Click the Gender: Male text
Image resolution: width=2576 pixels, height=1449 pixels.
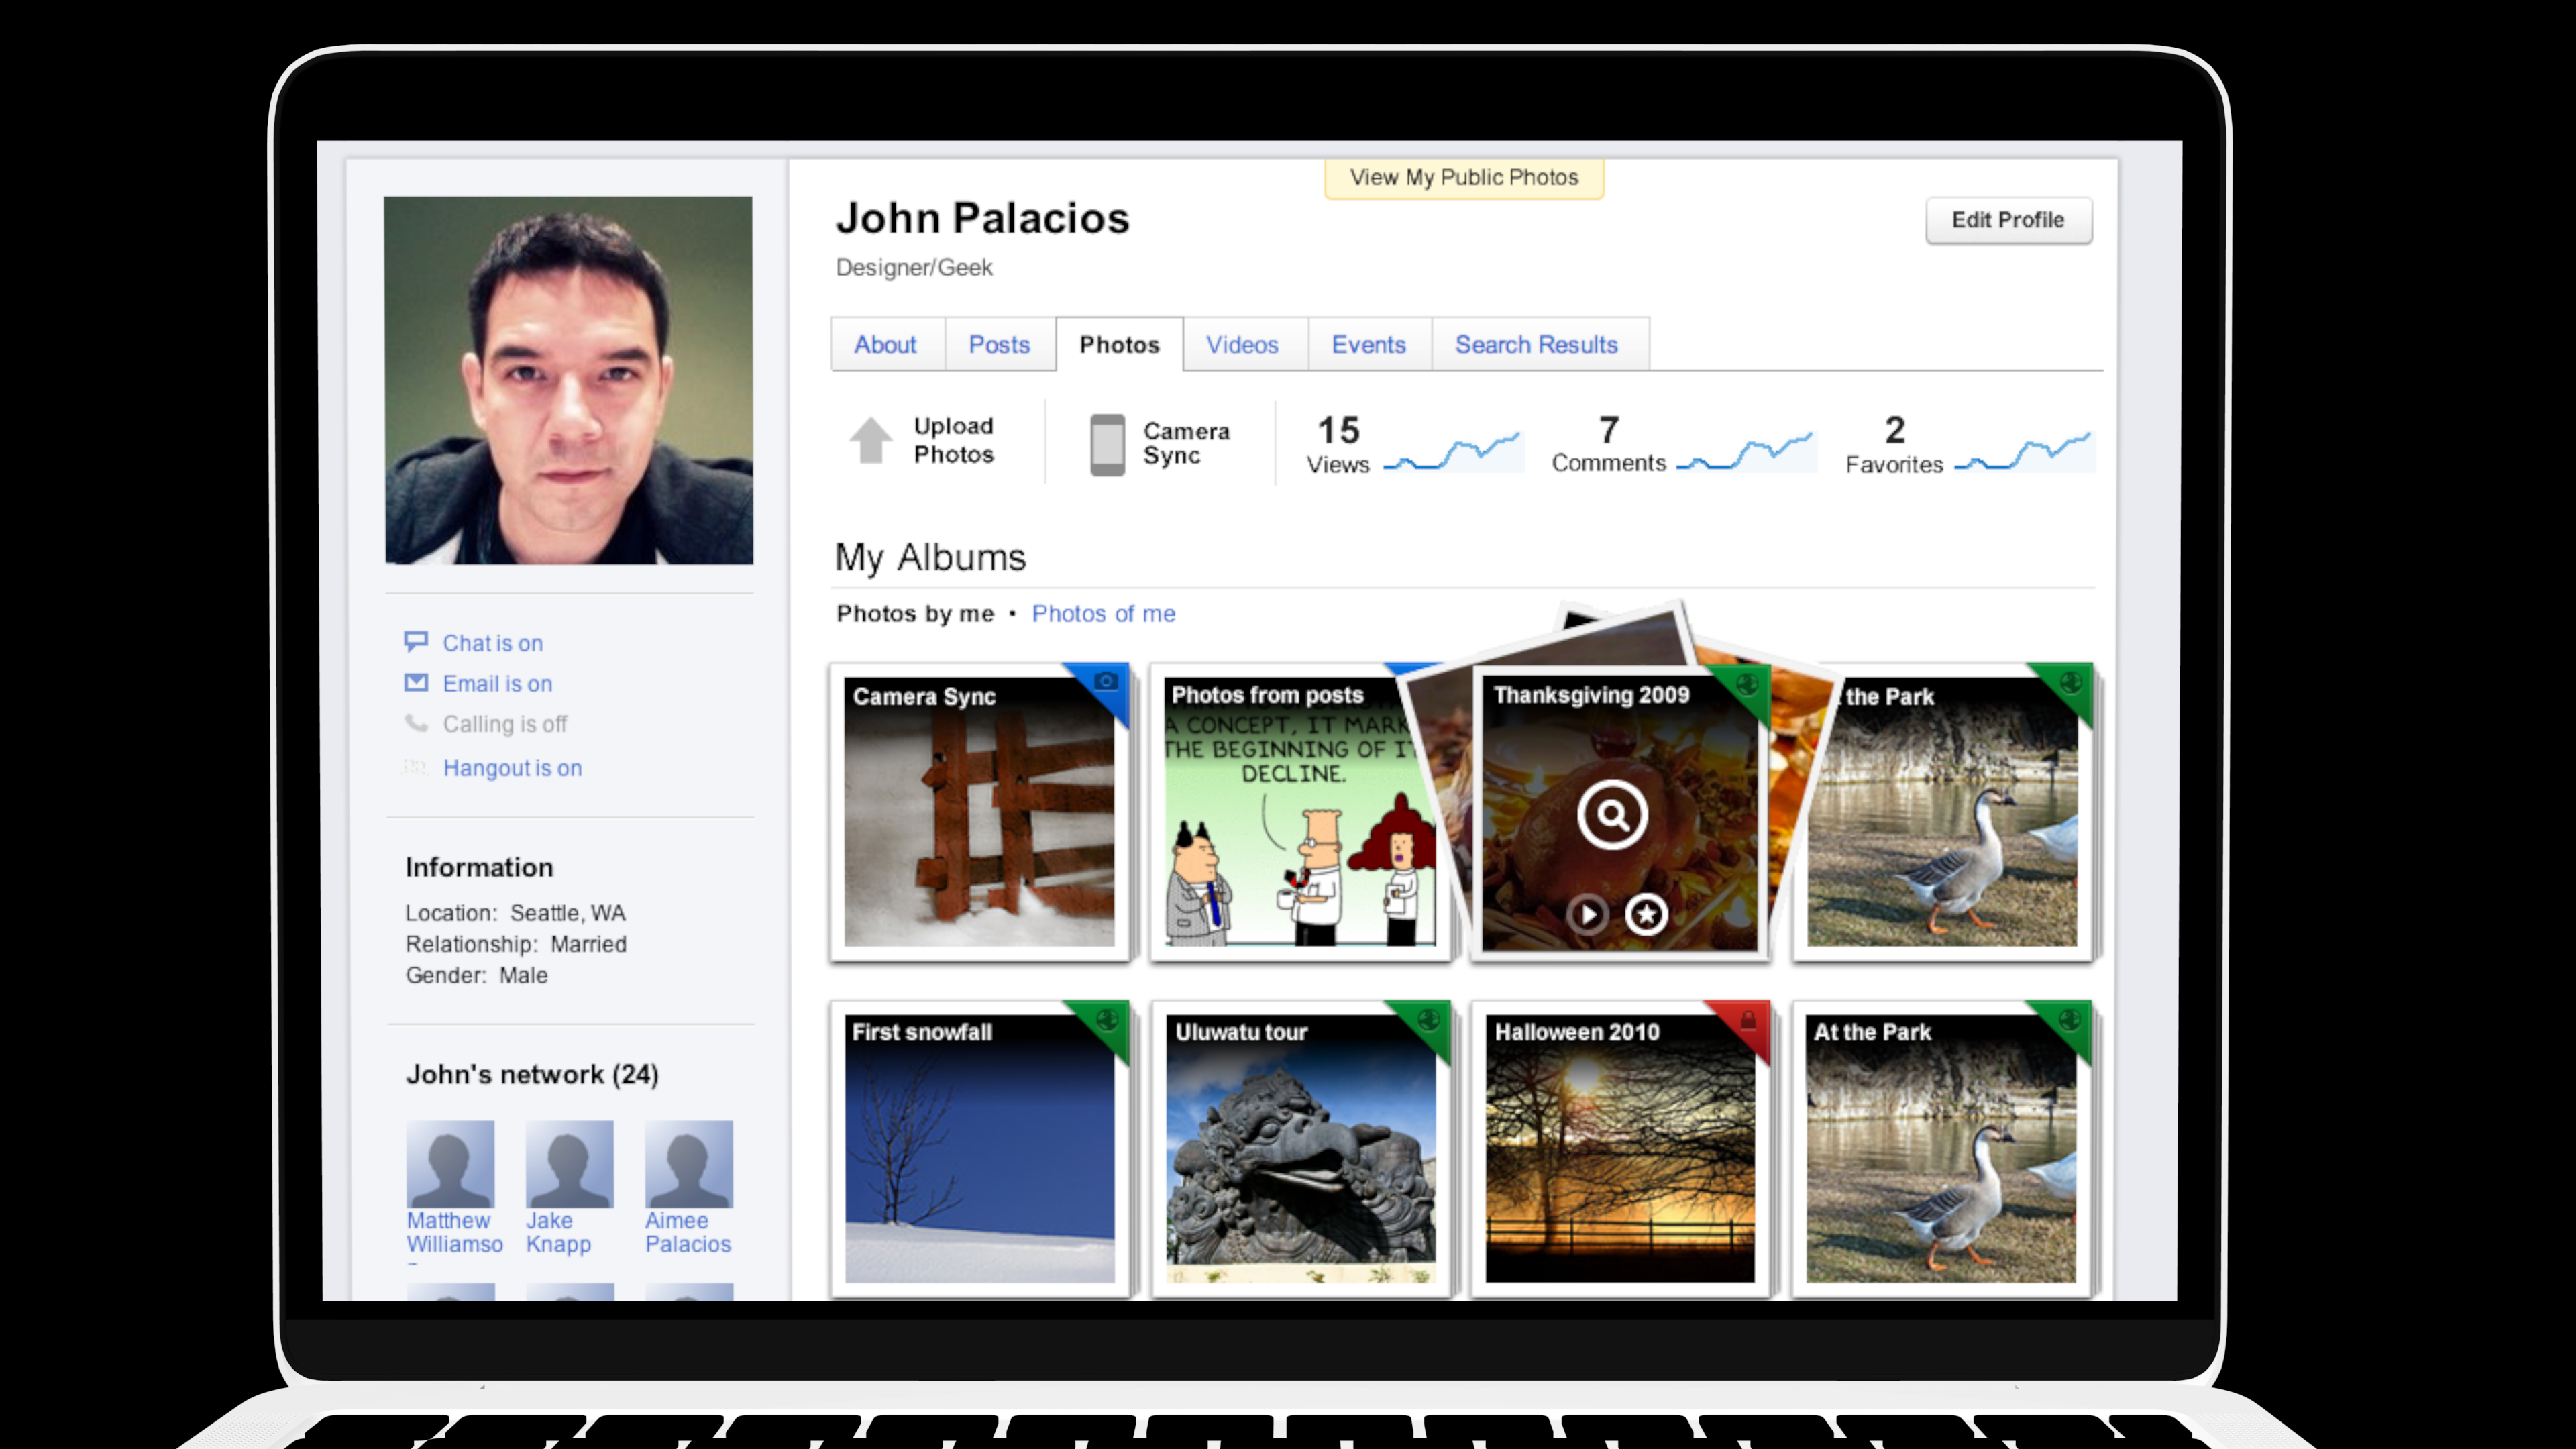[x=476, y=975]
